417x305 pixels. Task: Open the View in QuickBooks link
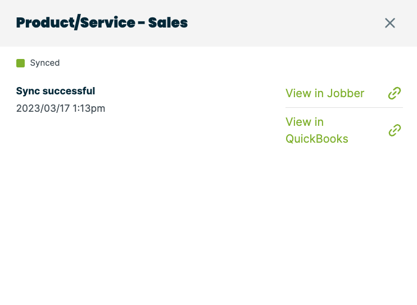(x=317, y=130)
